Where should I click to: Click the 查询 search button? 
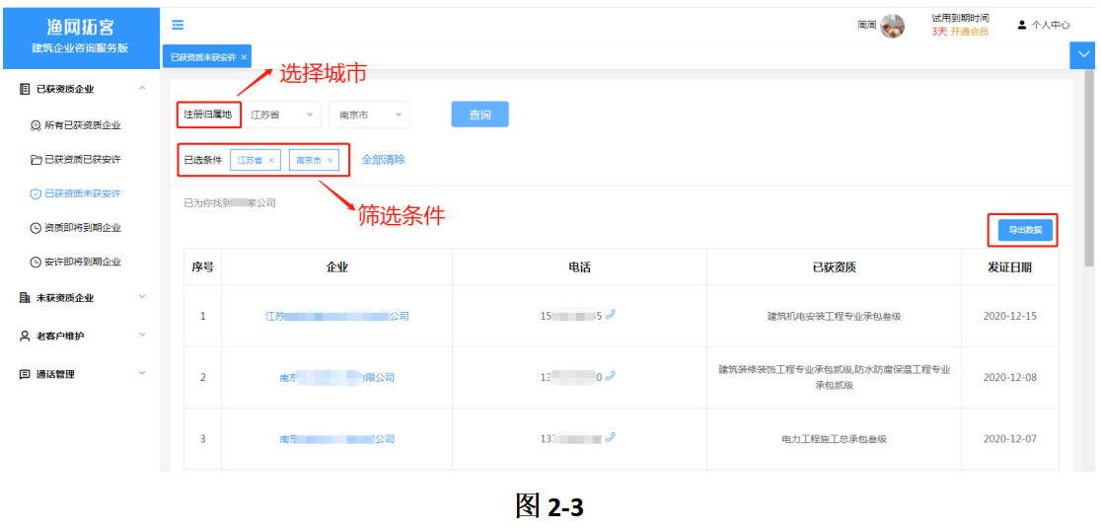(x=479, y=114)
